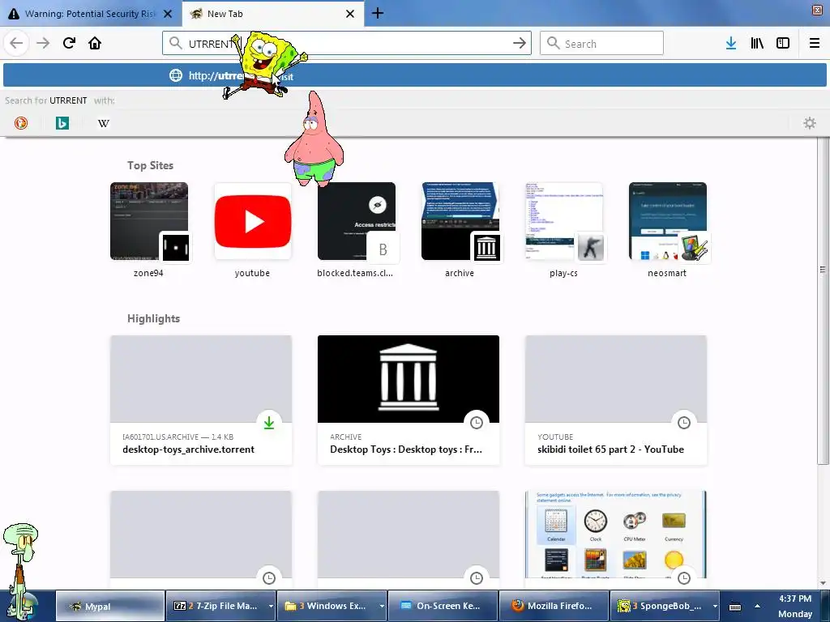
Task: Open the Downloads toolbar icon
Action: (731, 43)
